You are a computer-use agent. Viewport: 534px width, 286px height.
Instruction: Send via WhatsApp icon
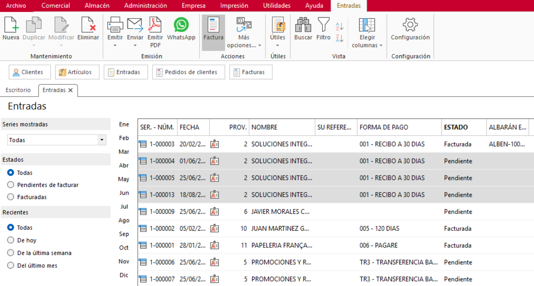(x=181, y=25)
